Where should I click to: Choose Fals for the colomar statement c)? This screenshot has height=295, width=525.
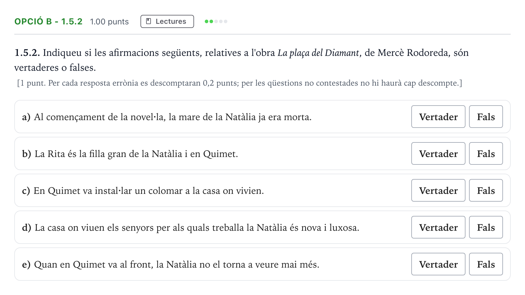click(x=486, y=190)
